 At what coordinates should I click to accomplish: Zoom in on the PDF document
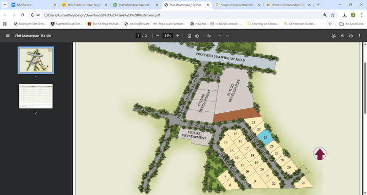[178, 36]
